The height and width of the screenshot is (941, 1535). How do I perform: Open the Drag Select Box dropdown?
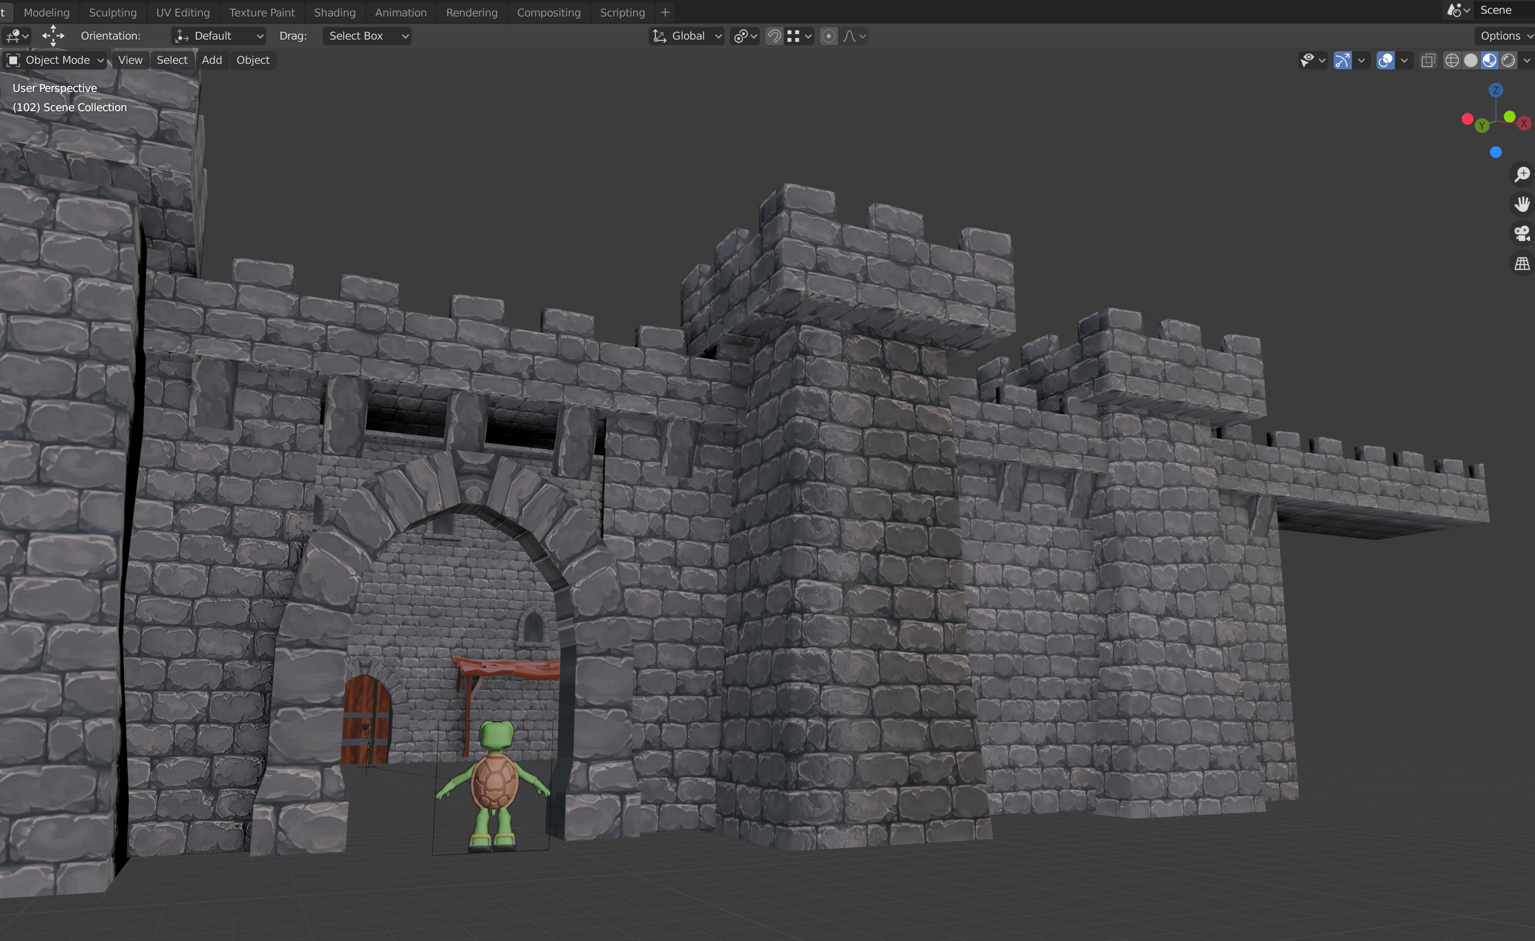[x=367, y=36]
